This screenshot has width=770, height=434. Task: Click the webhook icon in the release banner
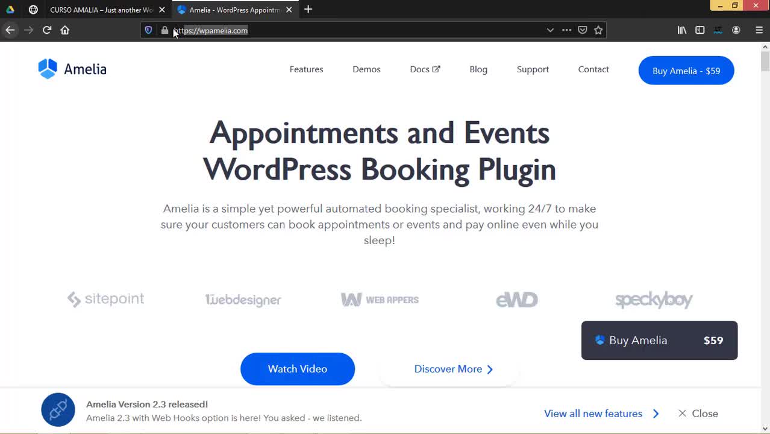pos(58,410)
